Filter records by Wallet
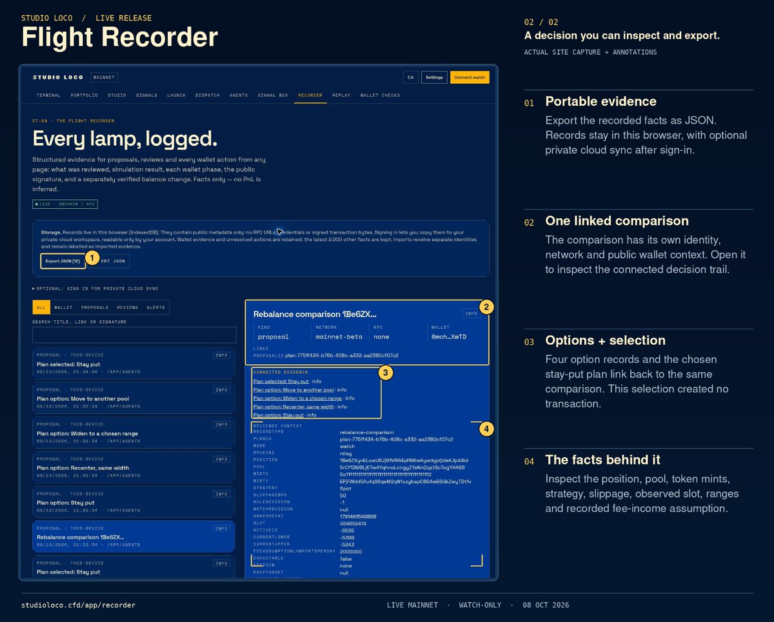The height and width of the screenshot is (622, 774). tap(63, 307)
